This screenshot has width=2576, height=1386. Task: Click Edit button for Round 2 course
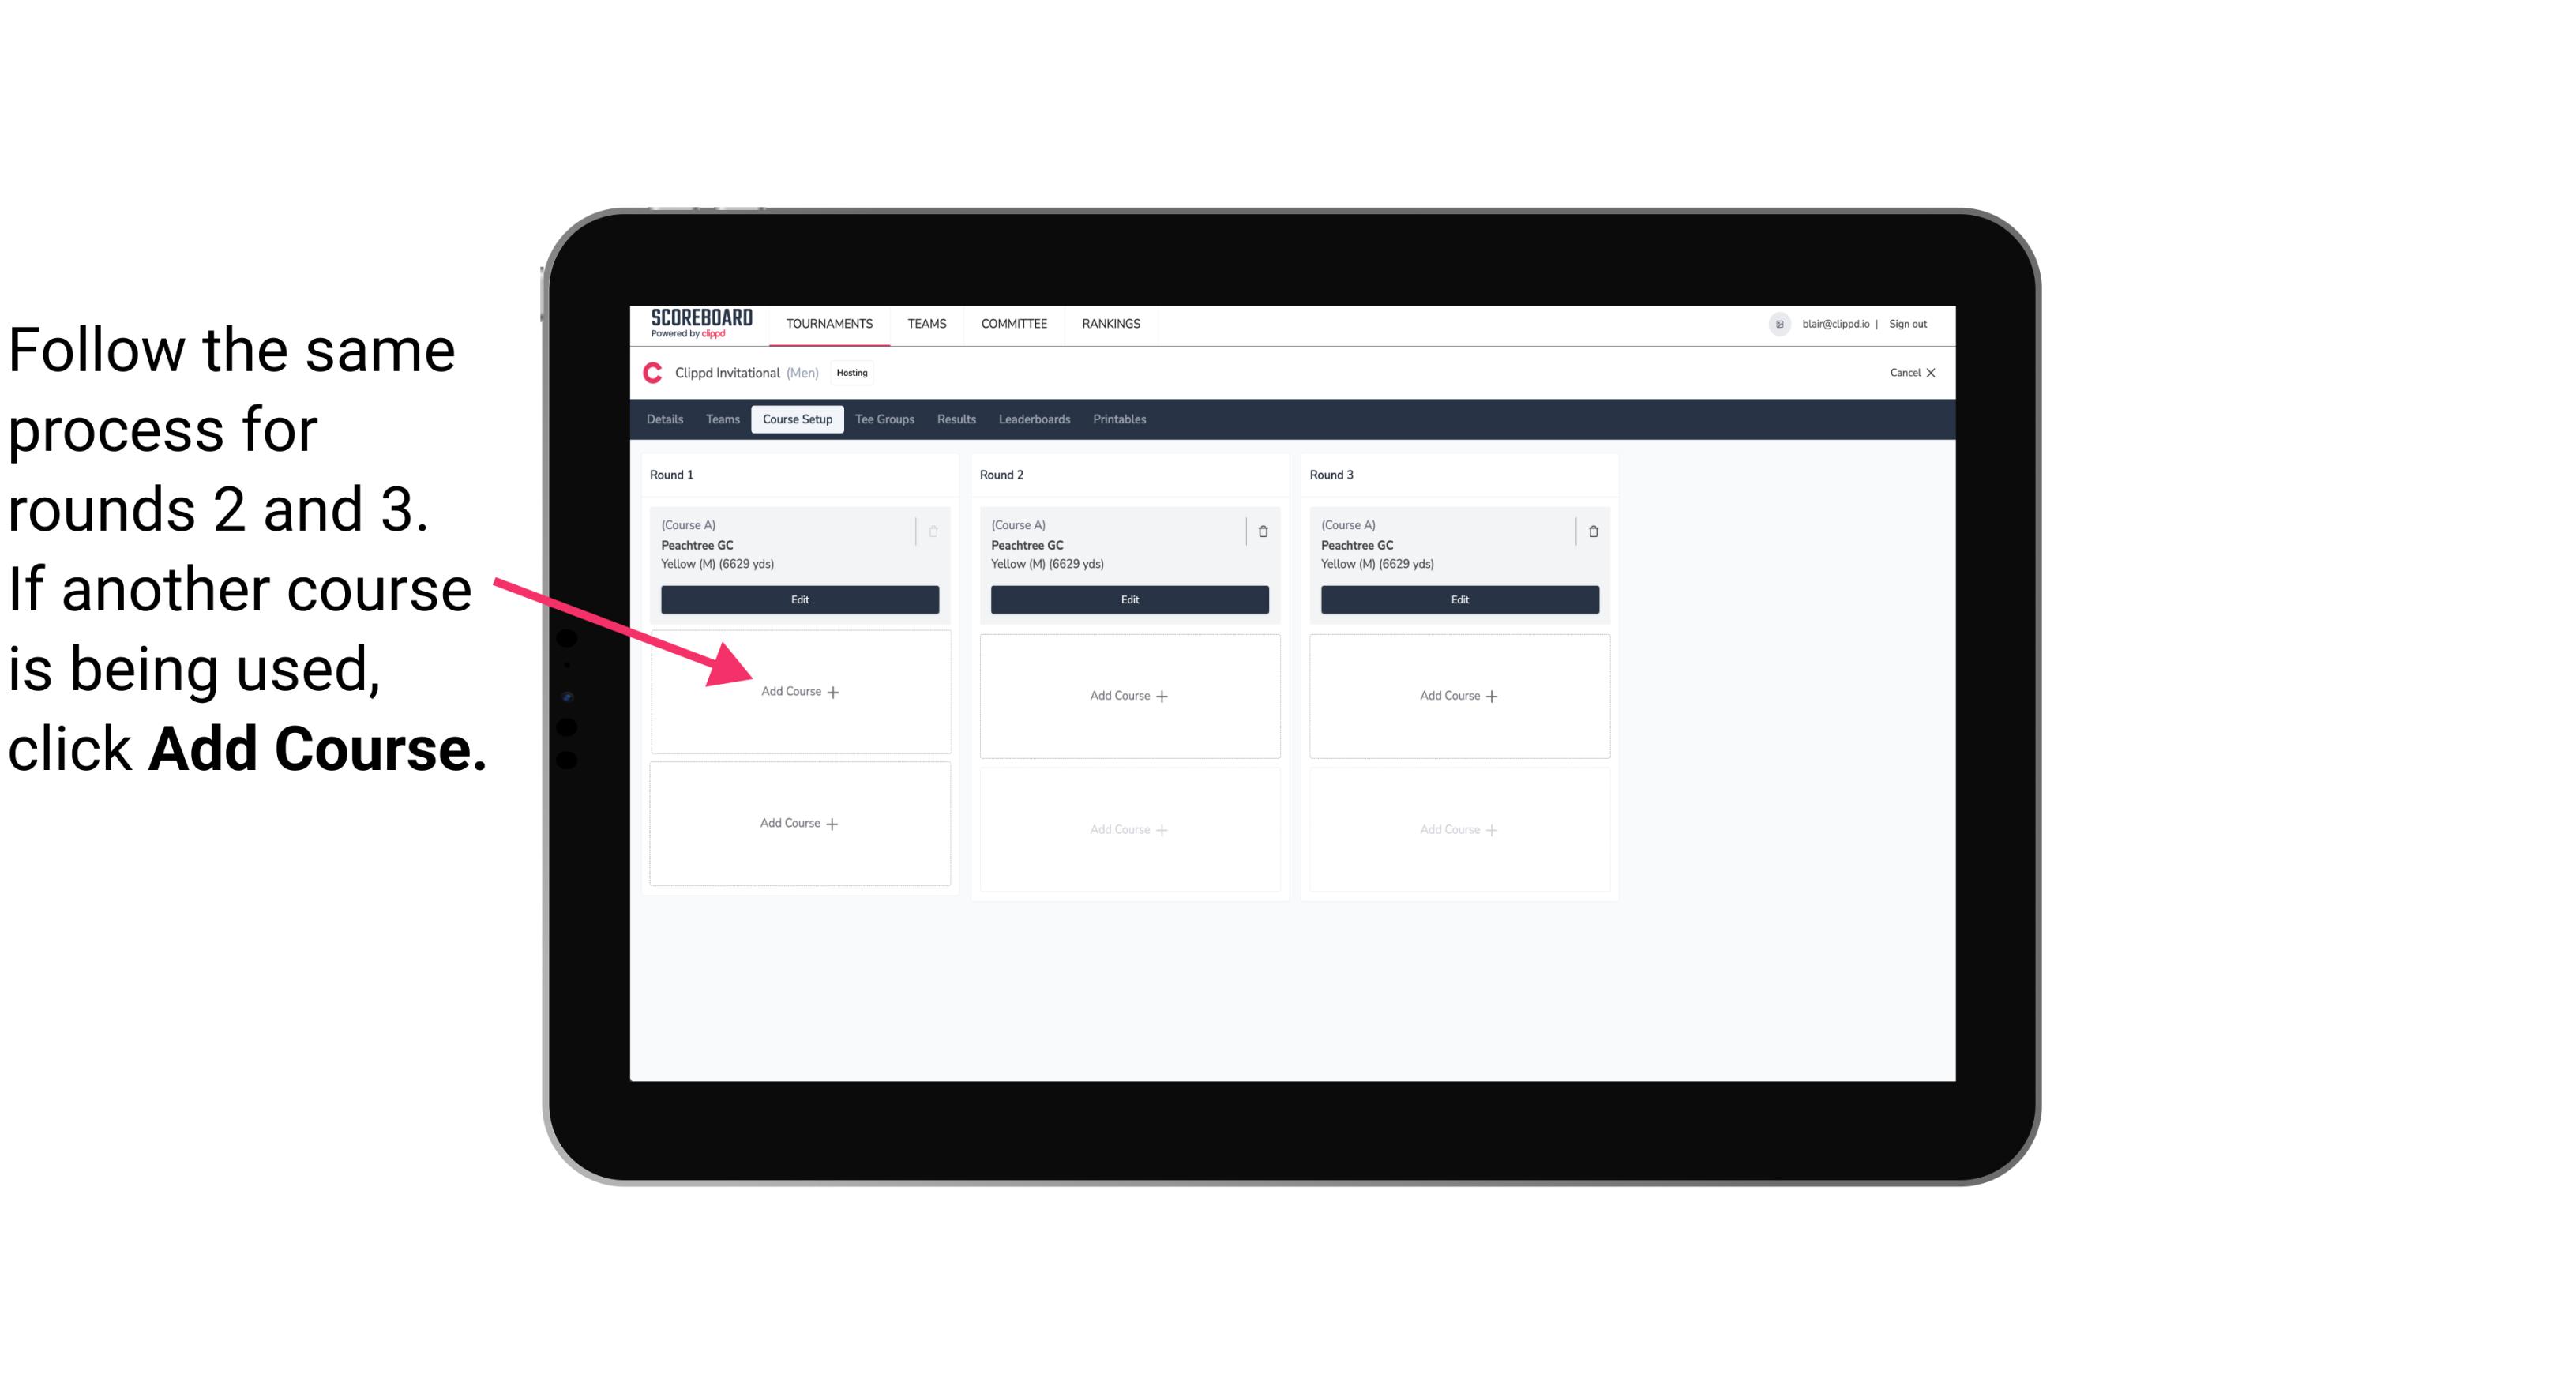pos(1126,599)
